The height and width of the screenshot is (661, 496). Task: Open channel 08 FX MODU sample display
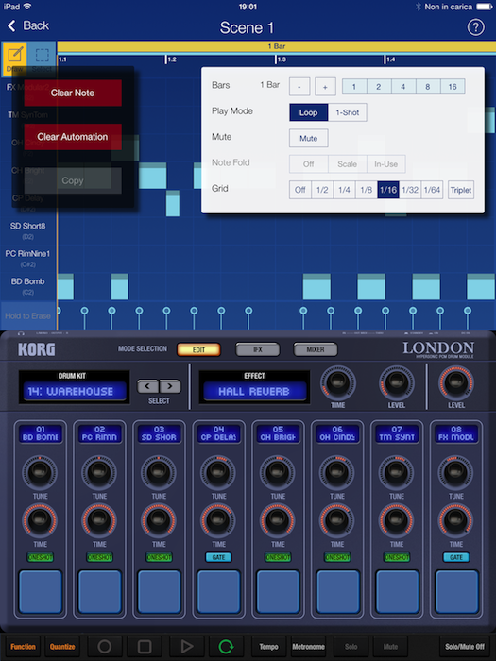pyautogui.click(x=456, y=433)
